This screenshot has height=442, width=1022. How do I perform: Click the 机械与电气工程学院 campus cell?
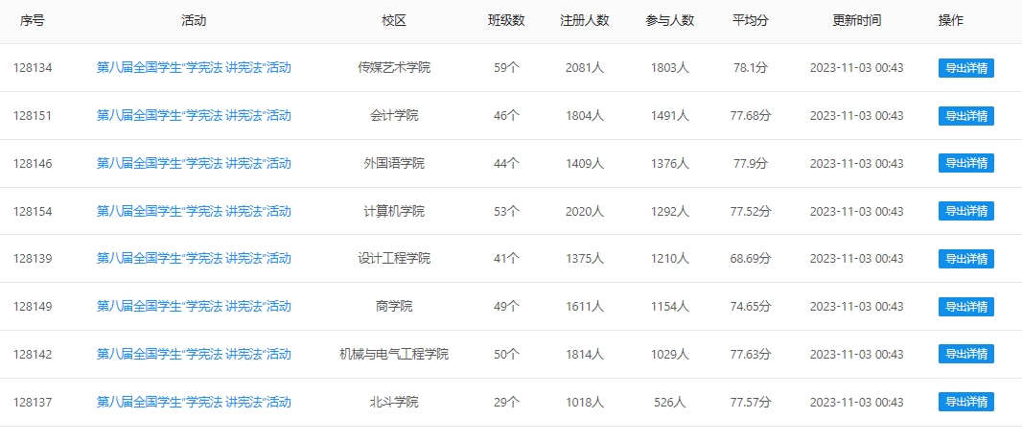point(394,354)
